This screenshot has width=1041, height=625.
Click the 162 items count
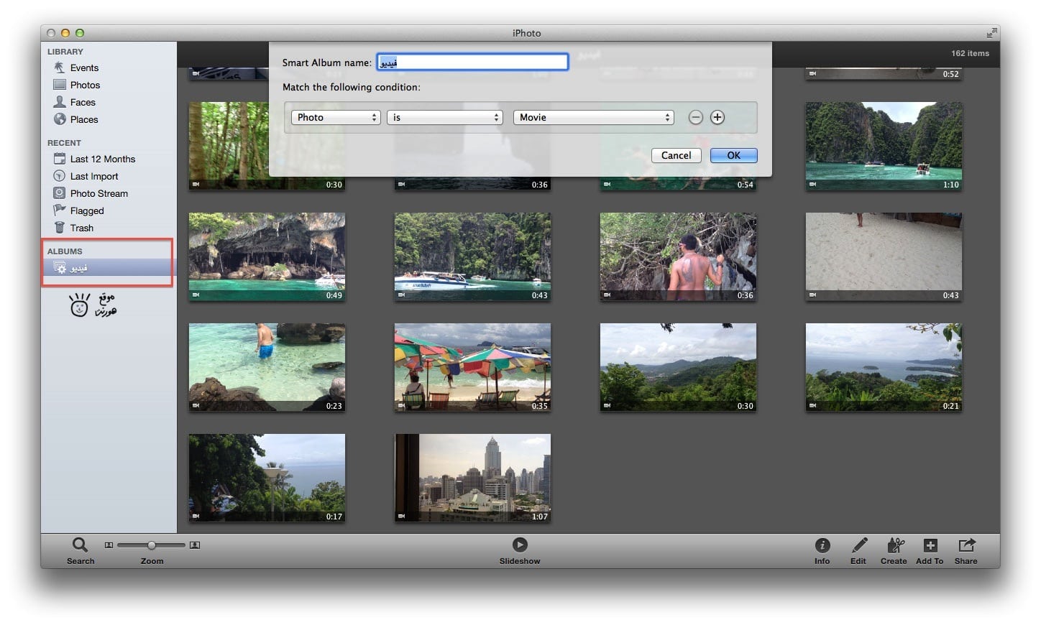[970, 53]
